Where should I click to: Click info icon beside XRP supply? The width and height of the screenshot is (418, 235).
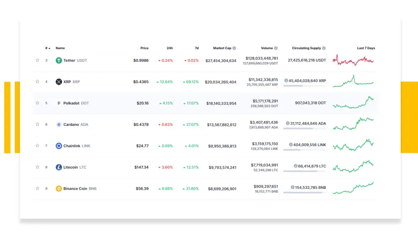(286, 81)
